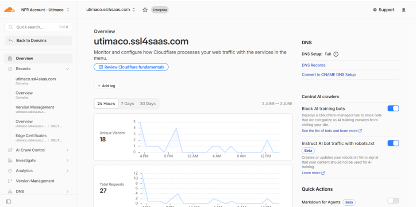Star the utimaco.ssl4saas.com domain
Image resolution: width=416 pixels, height=207 pixels.
coord(145,10)
